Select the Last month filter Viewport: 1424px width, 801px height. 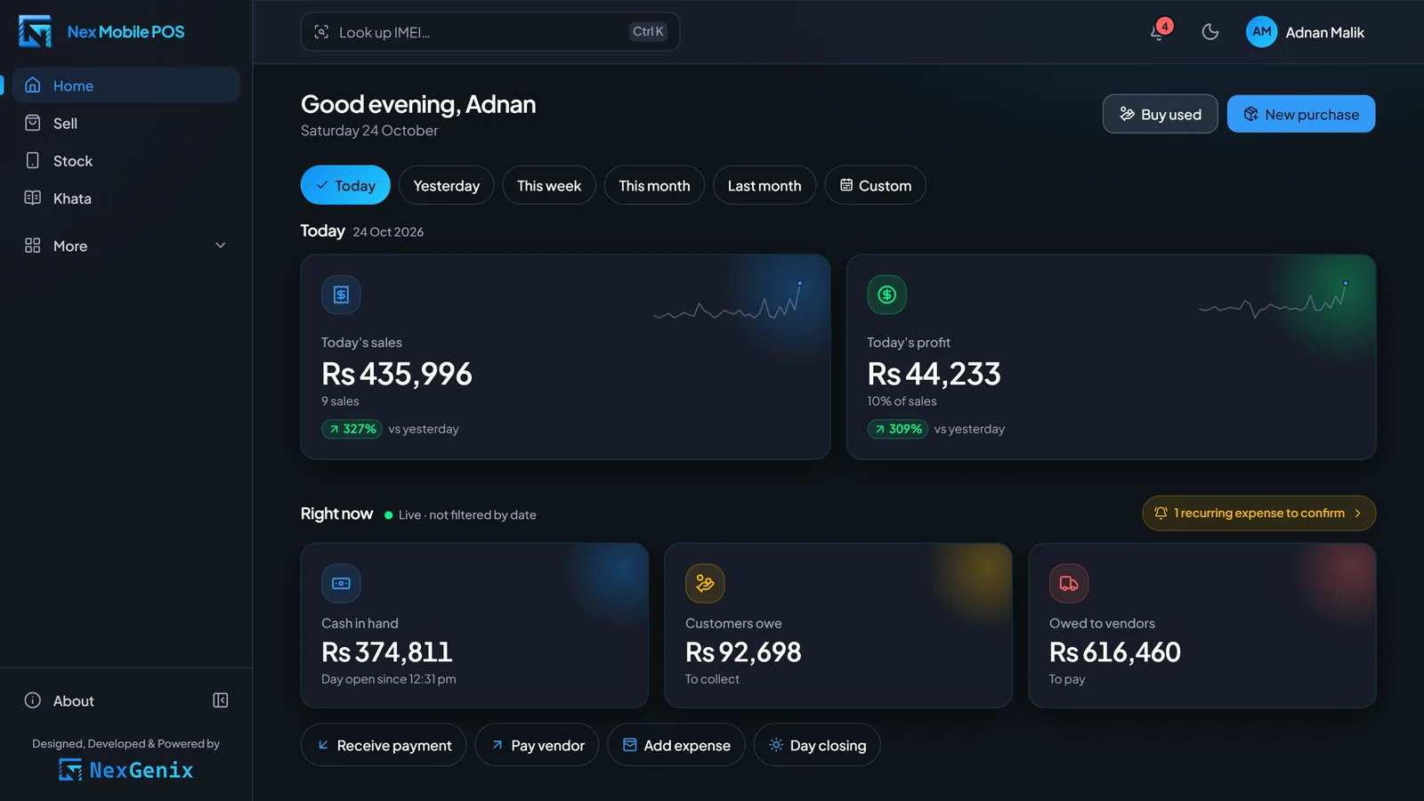[x=765, y=185]
